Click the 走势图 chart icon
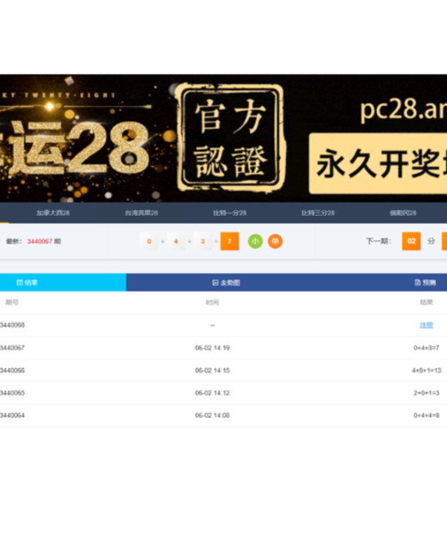This screenshot has width=447, height=534. (x=215, y=282)
